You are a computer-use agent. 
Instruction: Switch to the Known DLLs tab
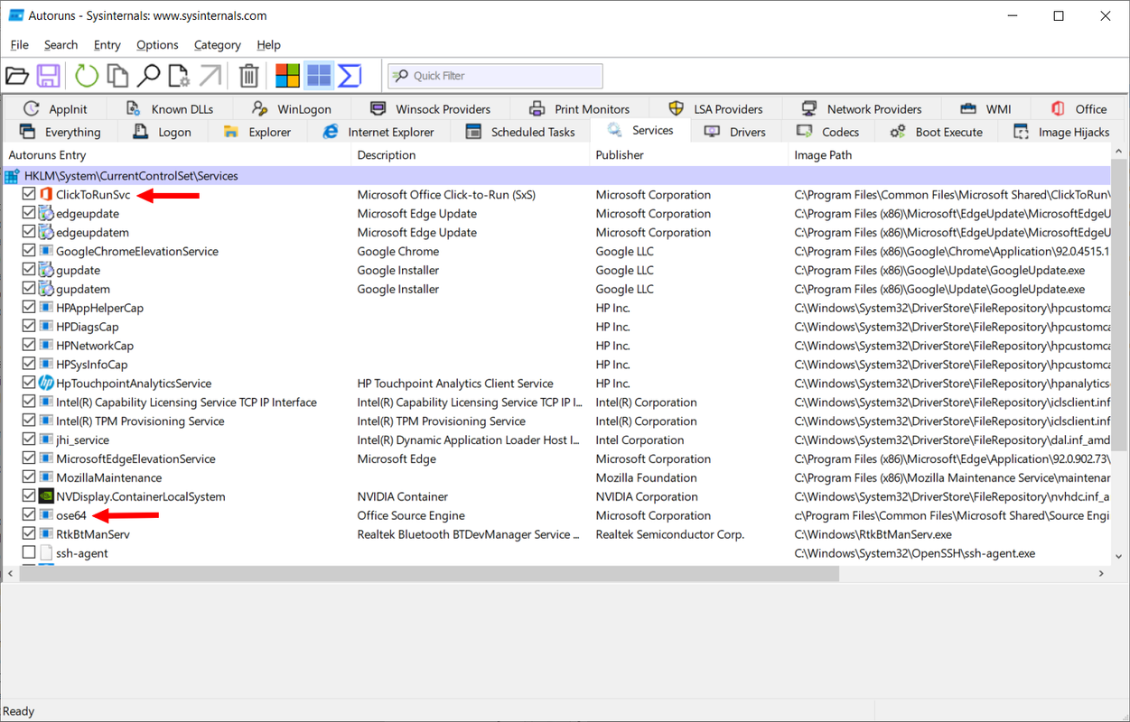[x=169, y=109]
